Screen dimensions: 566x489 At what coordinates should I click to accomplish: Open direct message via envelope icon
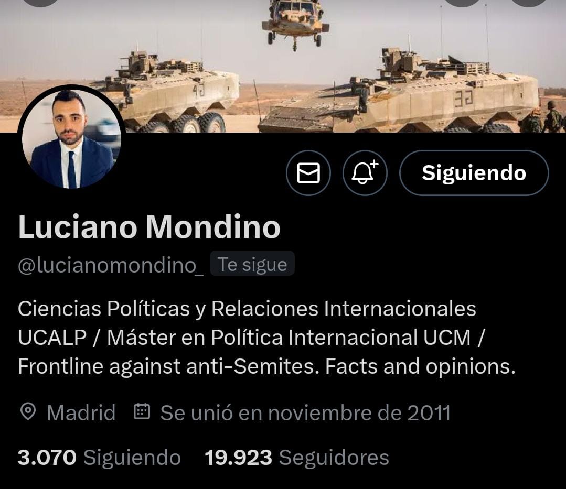click(308, 173)
